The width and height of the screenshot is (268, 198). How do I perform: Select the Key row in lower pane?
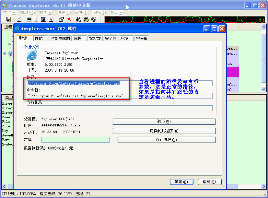(5, 131)
